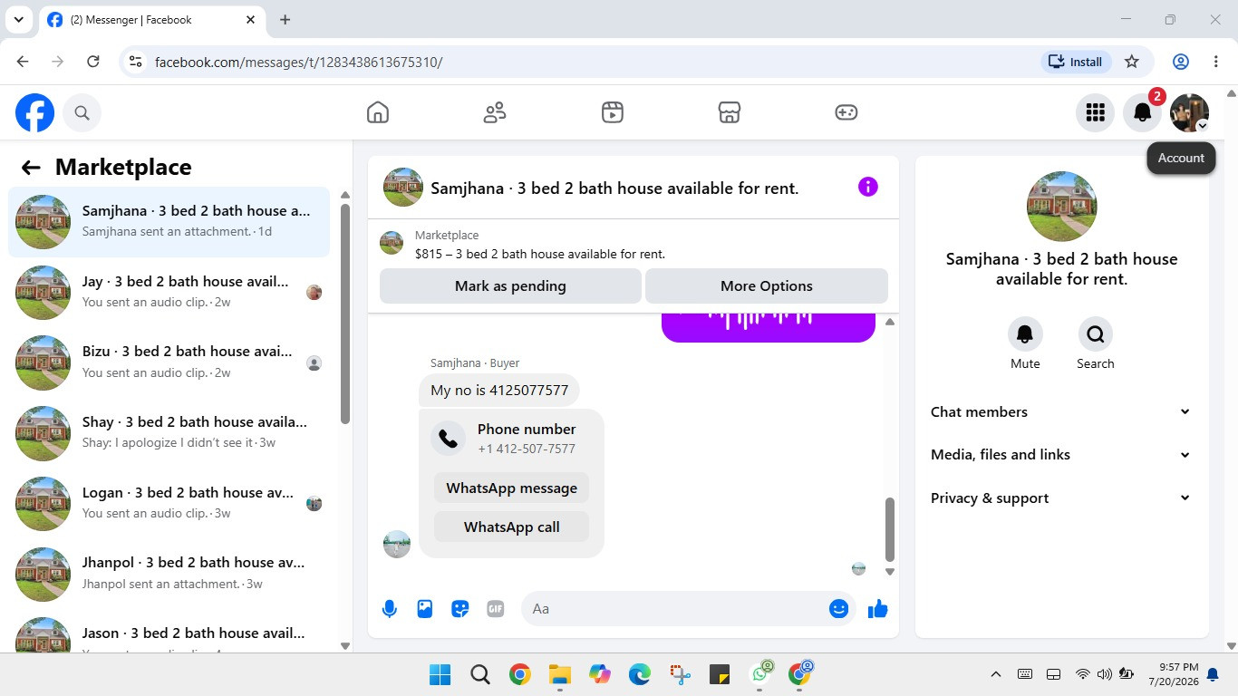Click the message text input field

(x=675, y=609)
